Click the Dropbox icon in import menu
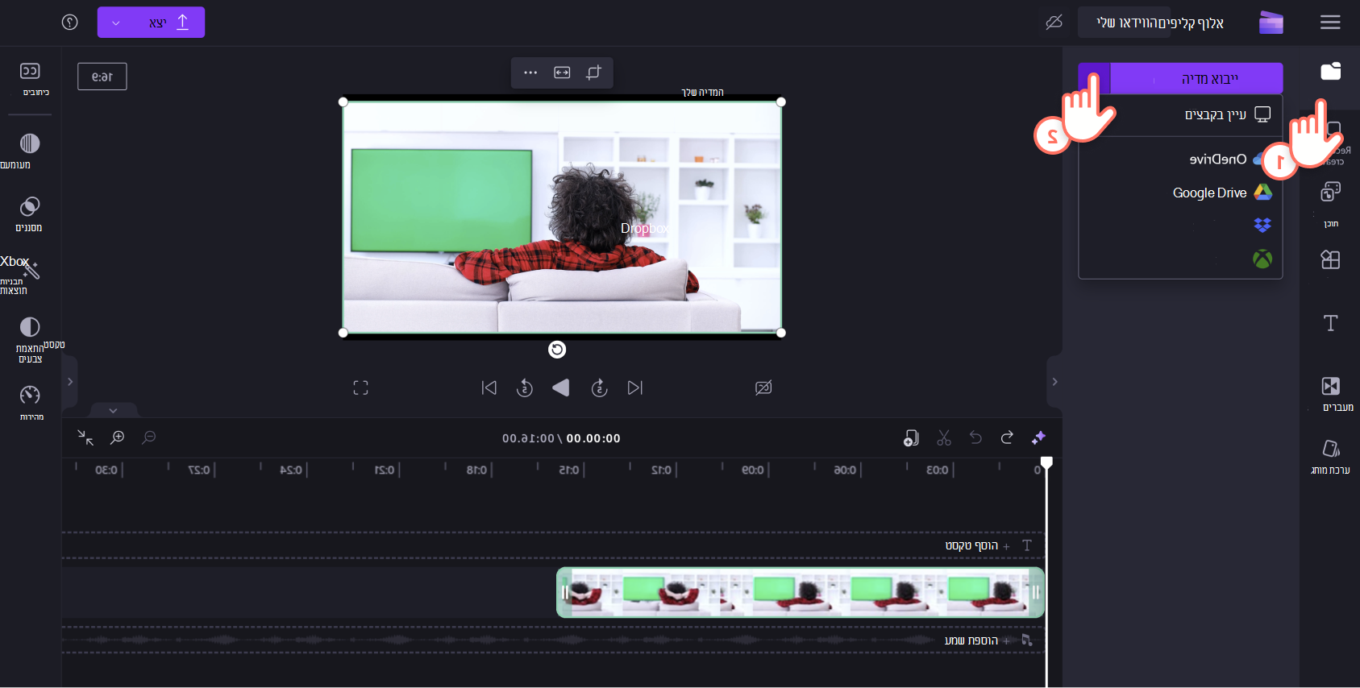The image size is (1360, 688). click(1262, 225)
